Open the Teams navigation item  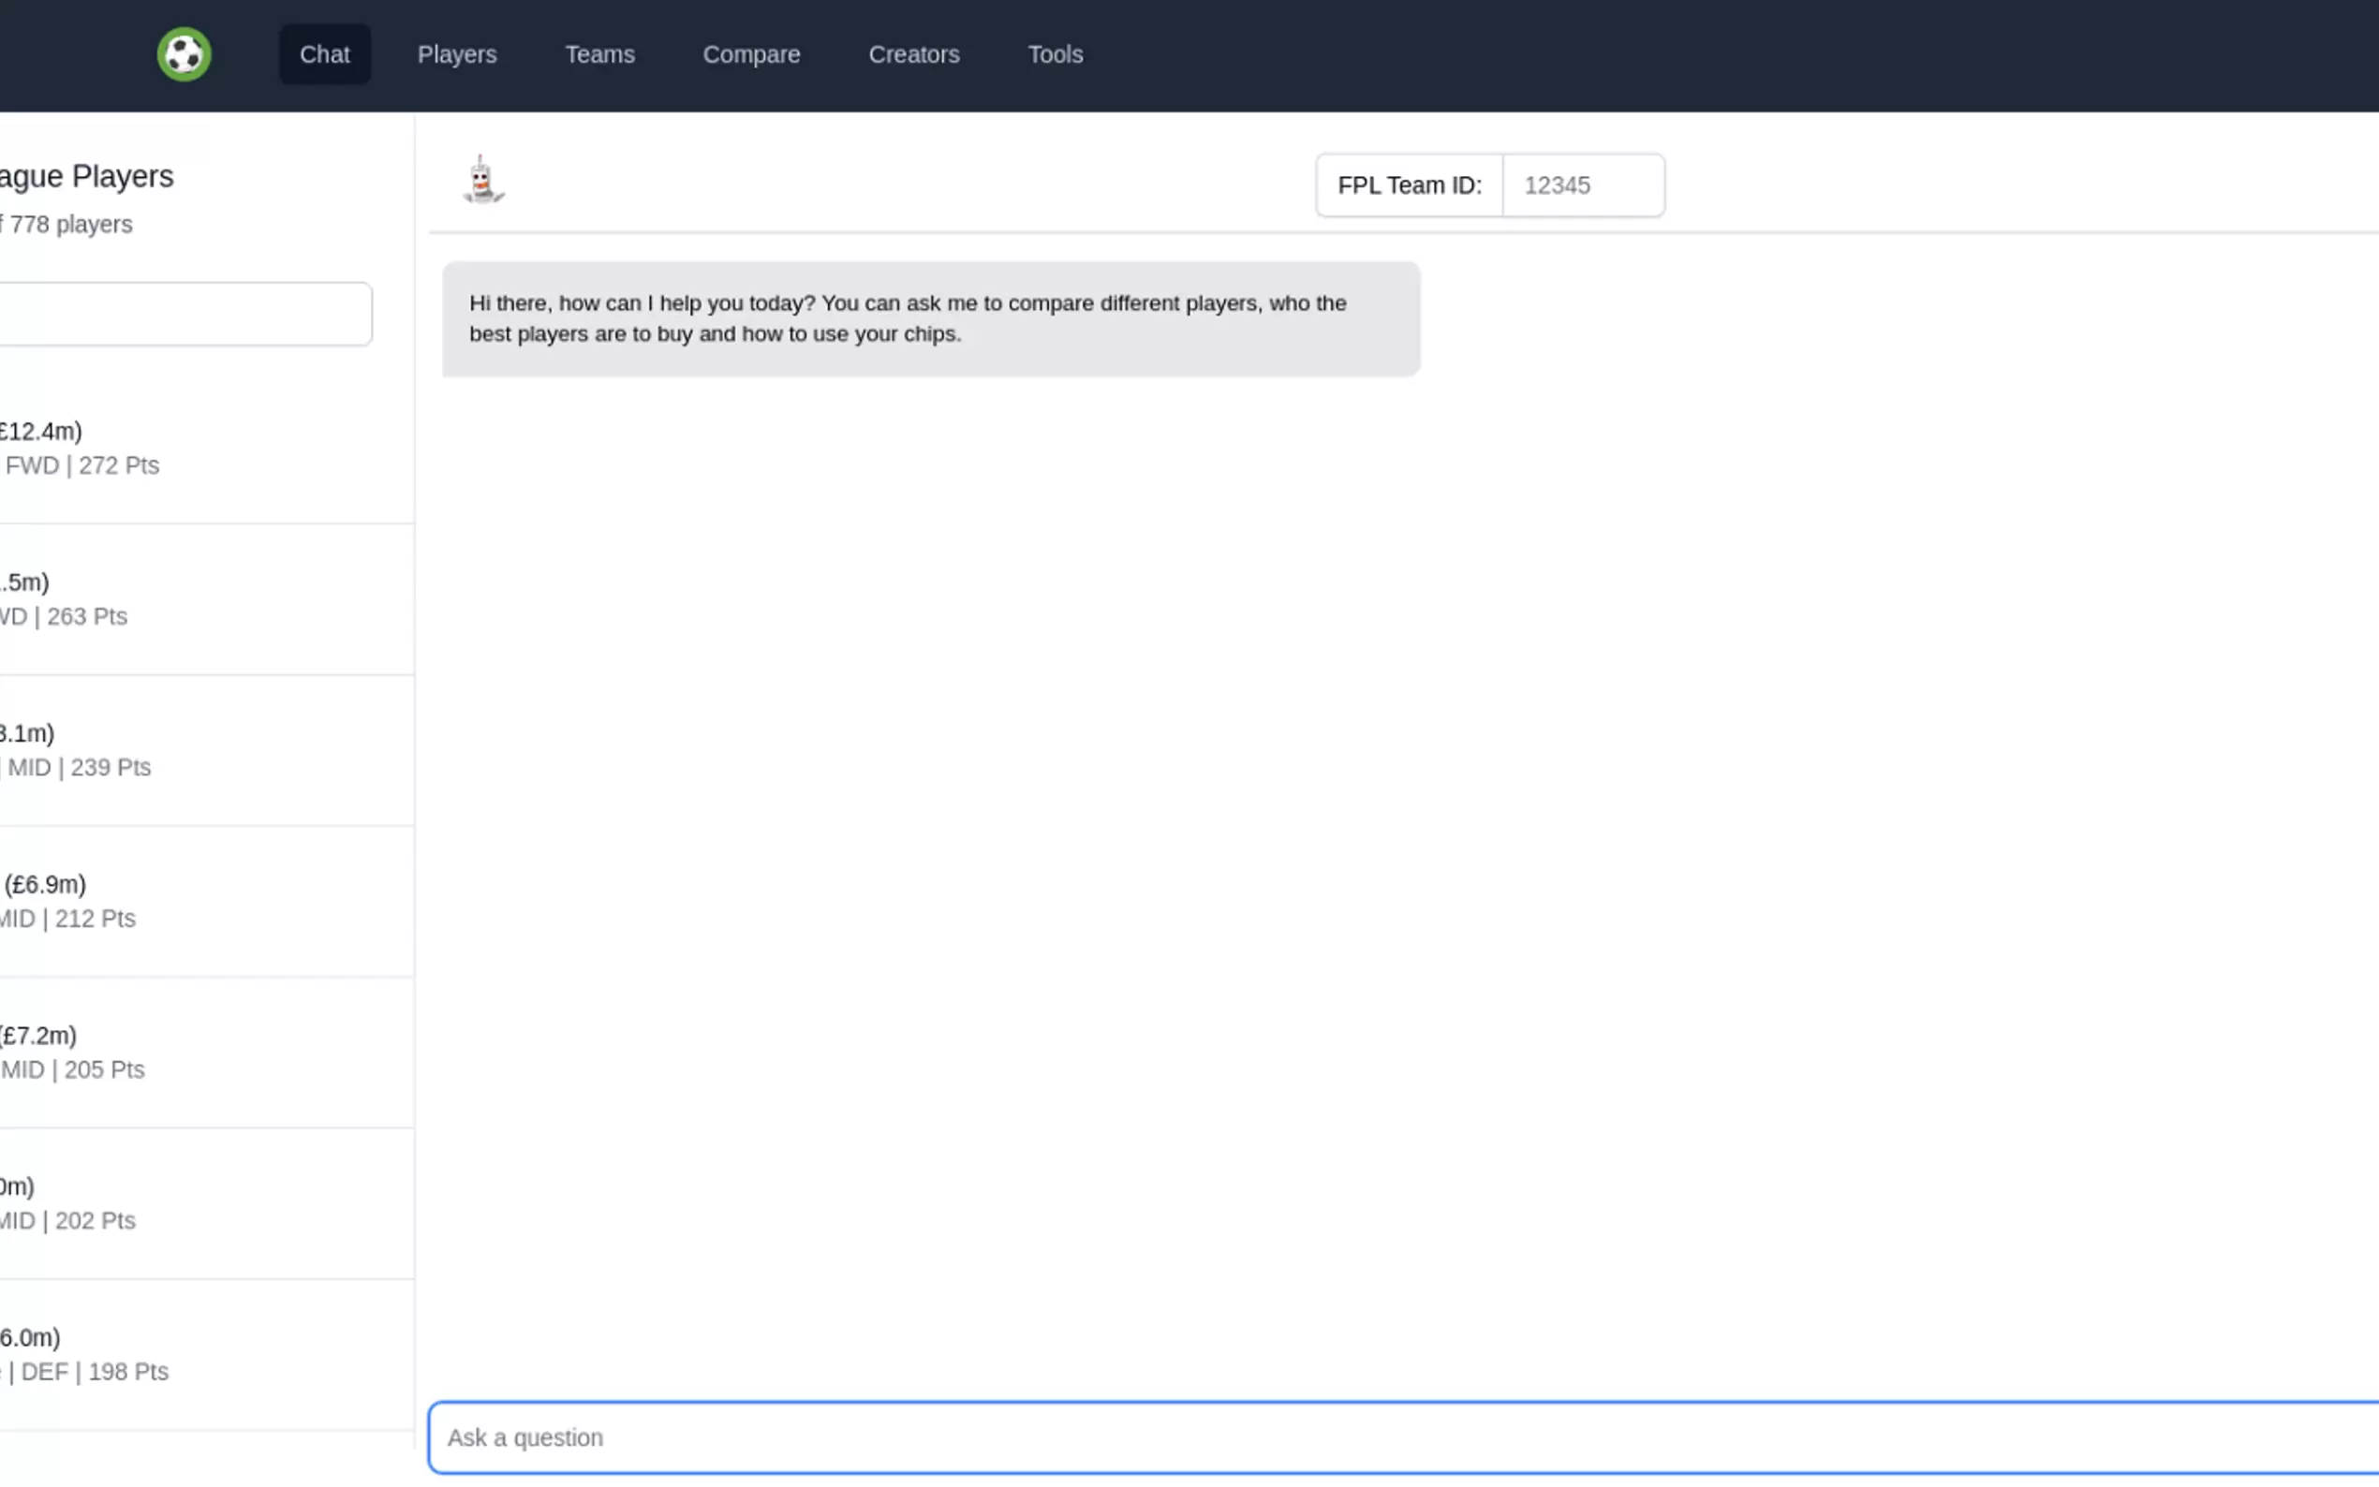pyautogui.click(x=598, y=54)
